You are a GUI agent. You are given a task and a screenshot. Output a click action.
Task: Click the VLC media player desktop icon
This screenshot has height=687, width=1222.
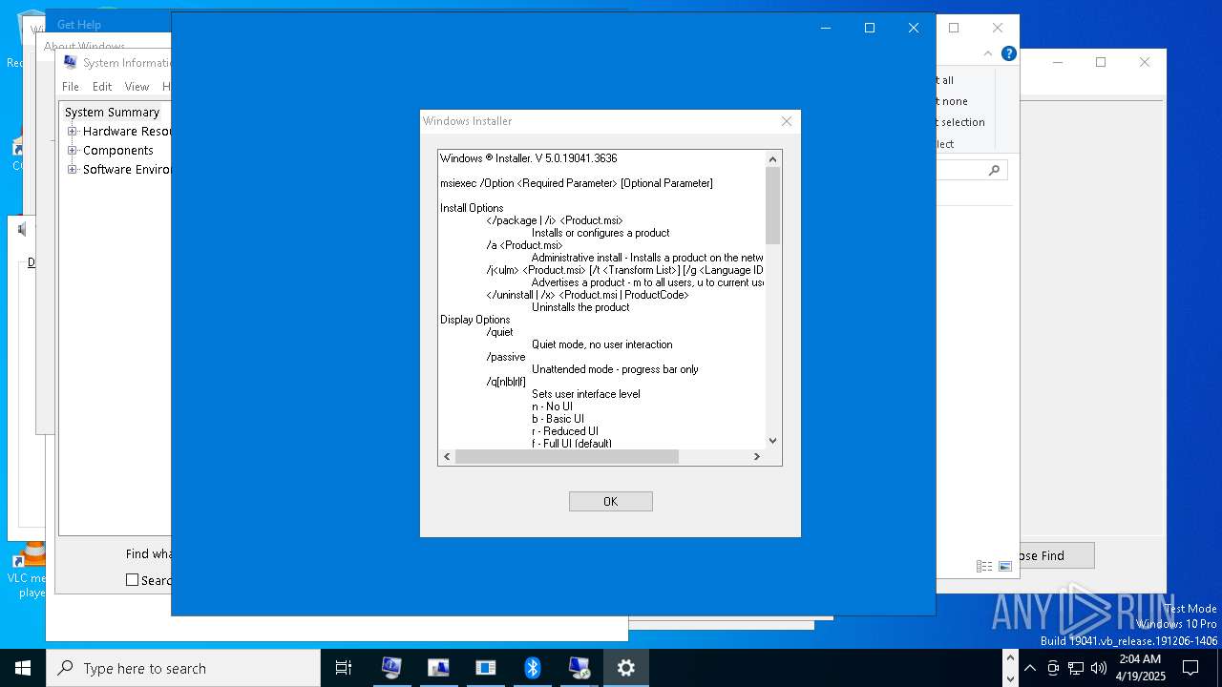point(27,571)
